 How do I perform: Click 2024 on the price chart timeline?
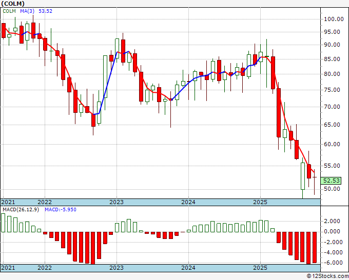188,202
